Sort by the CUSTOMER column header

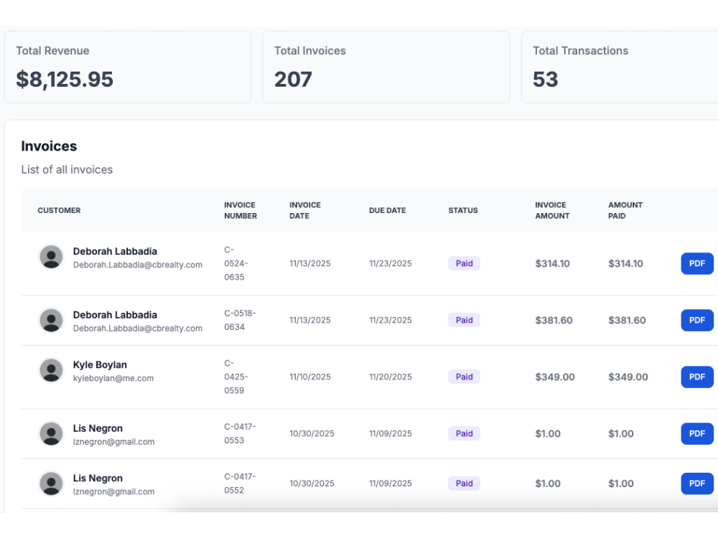pos(59,210)
